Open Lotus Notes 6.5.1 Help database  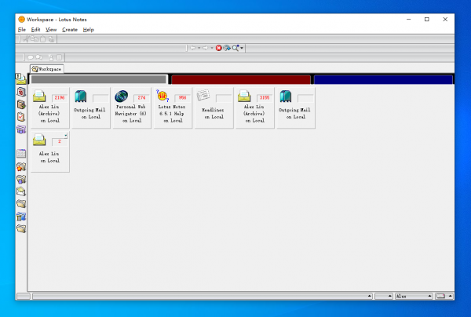174,107
